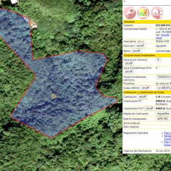Collapse panel with the small top arrow

(x=124, y=1)
